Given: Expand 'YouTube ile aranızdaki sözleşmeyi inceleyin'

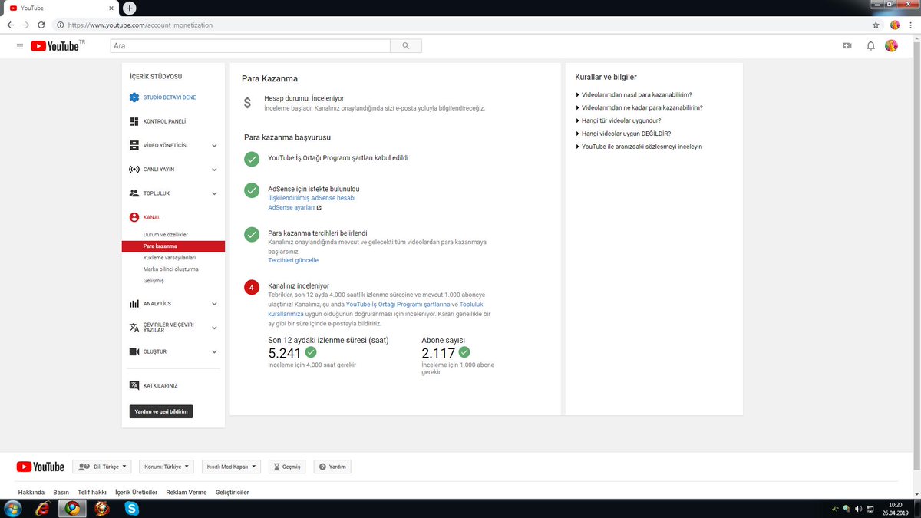Looking at the screenshot, I should point(639,146).
